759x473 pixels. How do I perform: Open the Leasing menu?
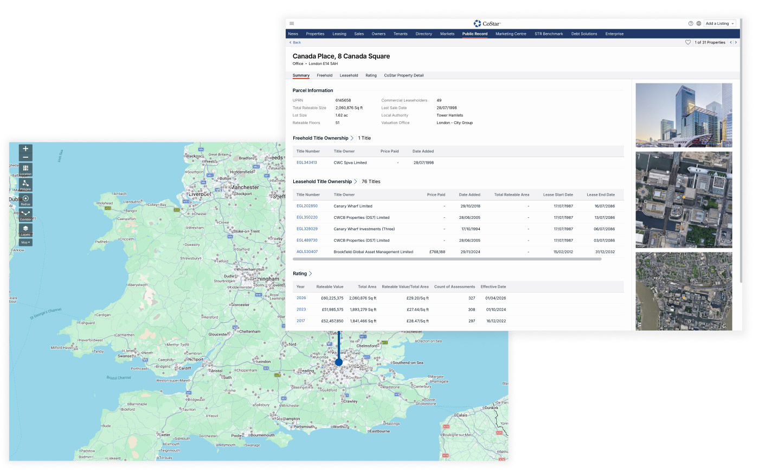(339, 34)
